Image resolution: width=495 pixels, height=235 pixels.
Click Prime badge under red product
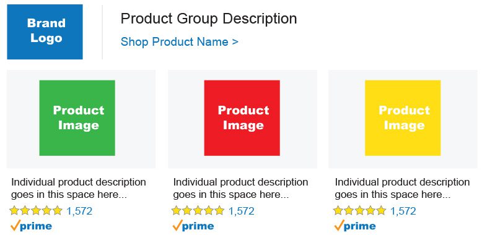click(x=193, y=226)
